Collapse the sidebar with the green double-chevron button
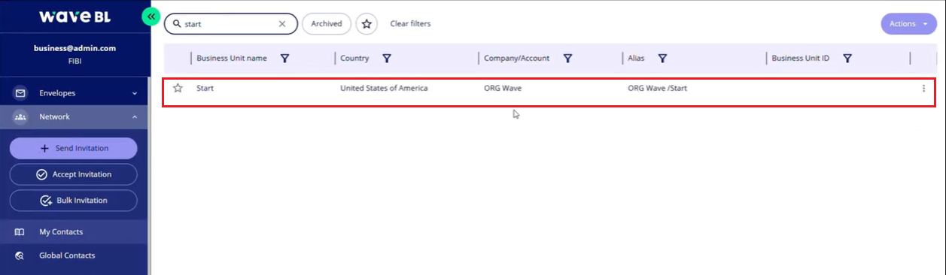This screenshot has width=946, height=275. click(151, 16)
